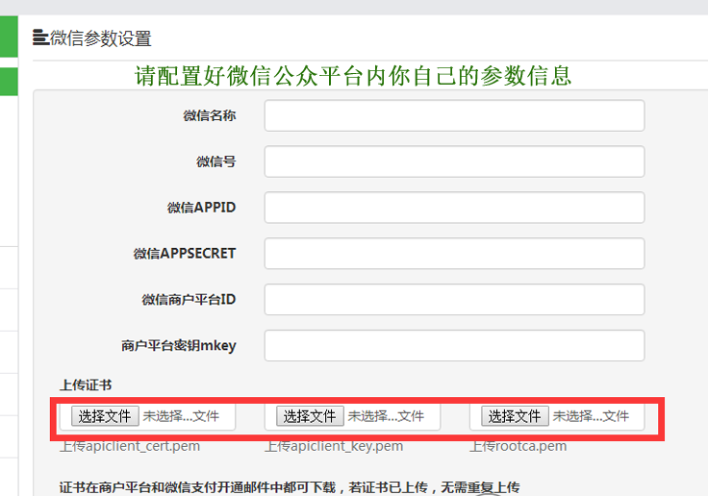Click the certificate download note at bottom
The image size is (708, 496).
(x=290, y=487)
